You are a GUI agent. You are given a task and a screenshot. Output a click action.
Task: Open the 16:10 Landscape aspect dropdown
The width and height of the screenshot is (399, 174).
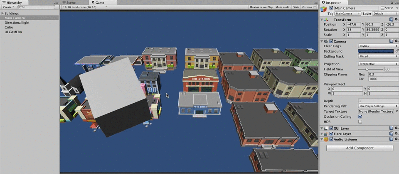click(x=84, y=7)
